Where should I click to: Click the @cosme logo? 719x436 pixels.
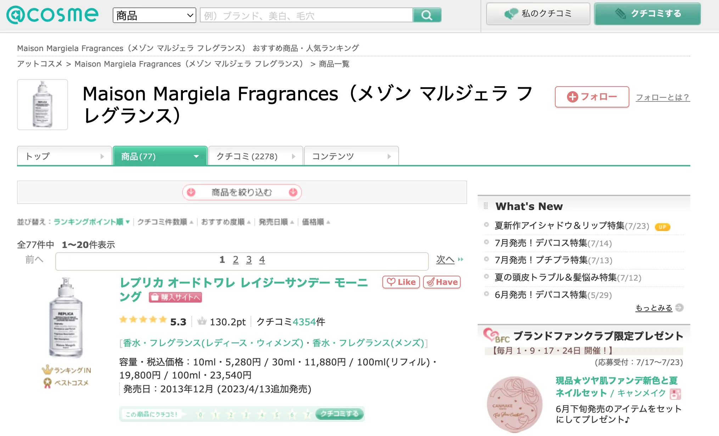tap(52, 15)
